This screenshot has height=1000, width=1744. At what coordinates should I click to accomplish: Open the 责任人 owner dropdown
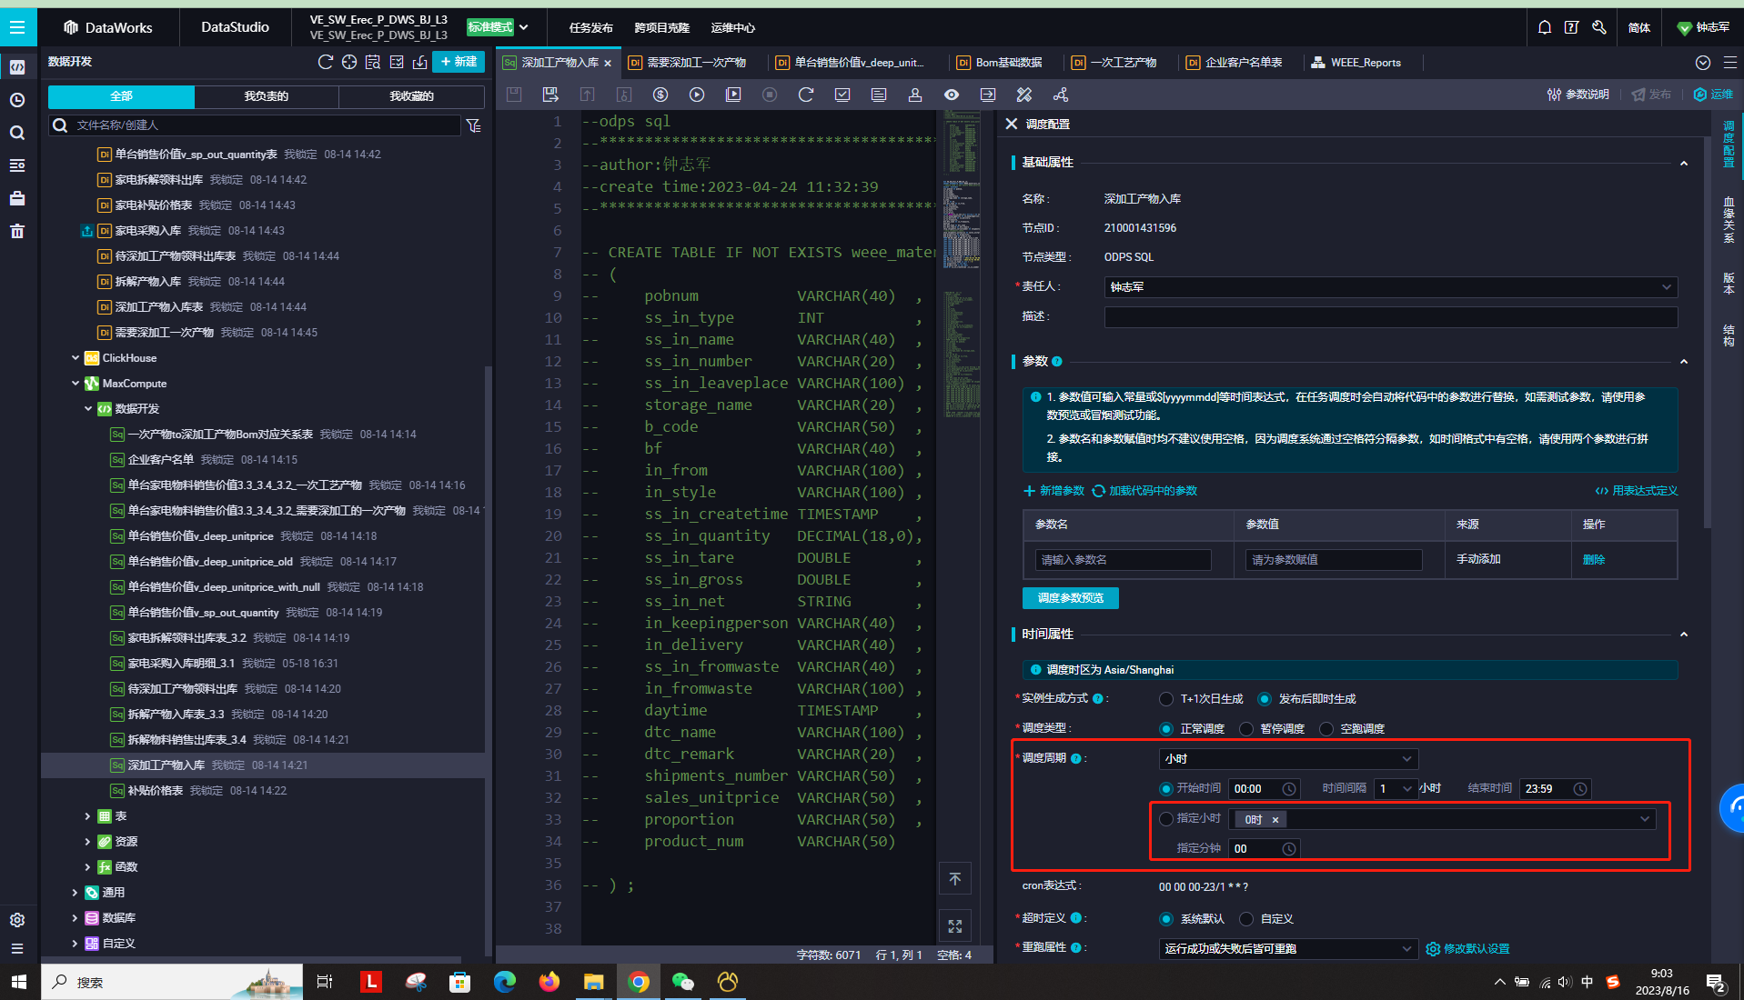point(1391,287)
